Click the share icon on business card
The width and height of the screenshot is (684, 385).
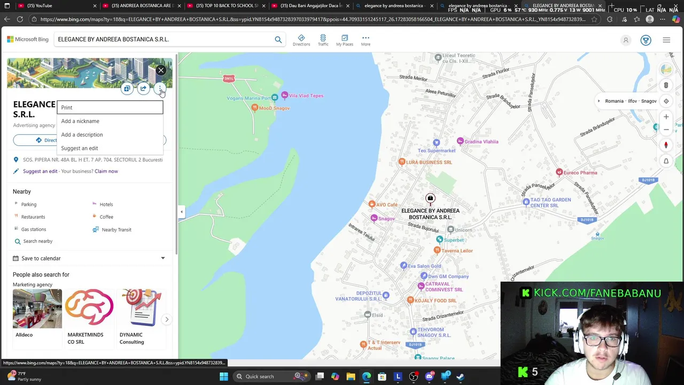pyautogui.click(x=143, y=89)
